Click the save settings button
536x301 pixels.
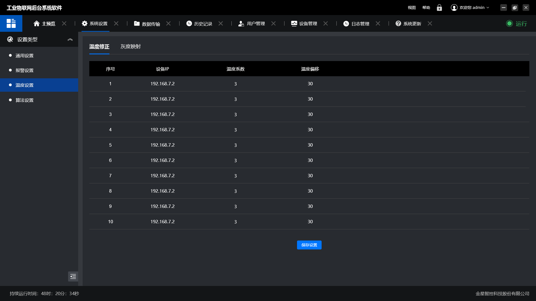pos(309,245)
